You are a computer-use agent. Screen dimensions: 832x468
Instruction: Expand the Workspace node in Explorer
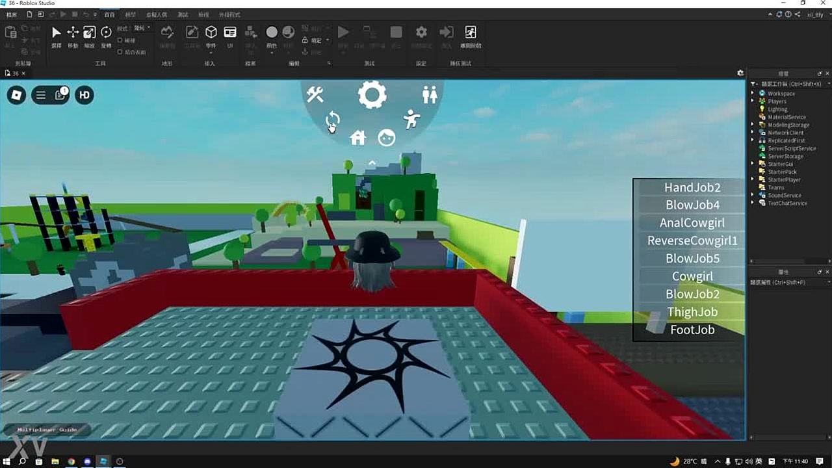[753, 94]
